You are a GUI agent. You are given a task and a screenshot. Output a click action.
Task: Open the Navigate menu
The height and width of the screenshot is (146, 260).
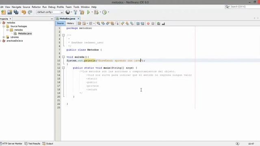[16, 7]
